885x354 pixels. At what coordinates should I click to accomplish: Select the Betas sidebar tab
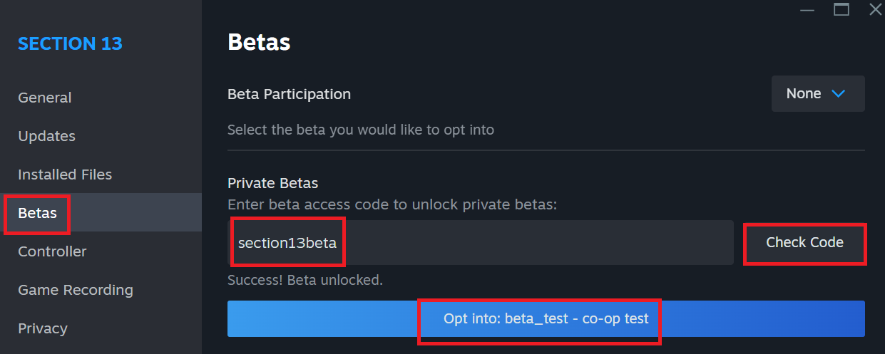coord(38,213)
